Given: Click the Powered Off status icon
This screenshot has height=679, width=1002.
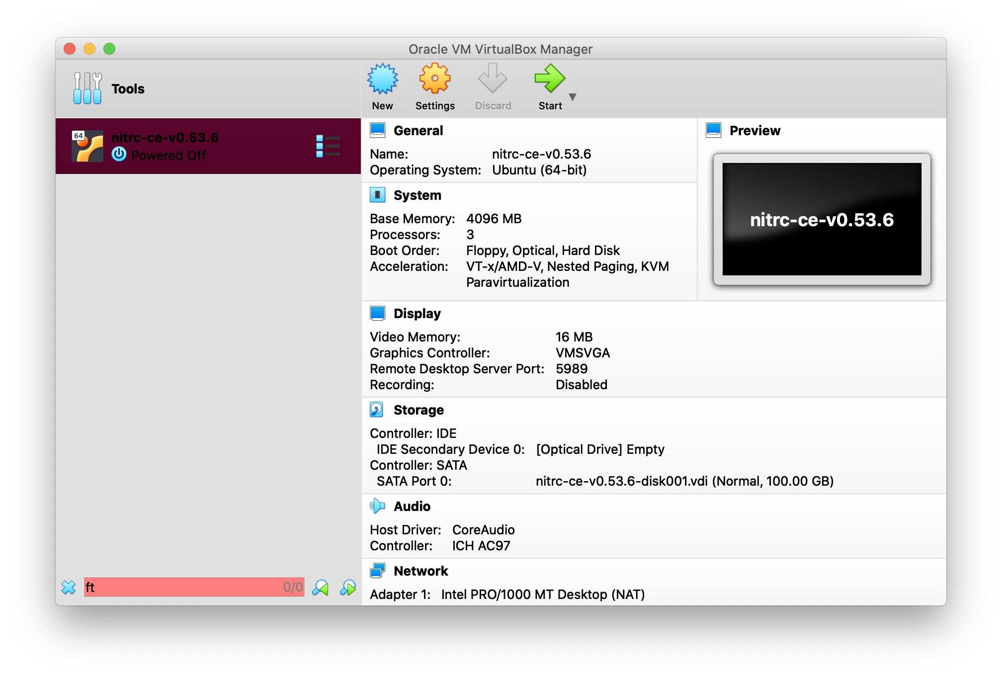Looking at the screenshot, I should 119,155.
